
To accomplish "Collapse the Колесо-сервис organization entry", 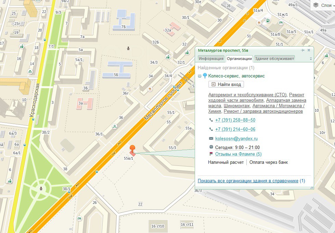I will coord(199,76).
